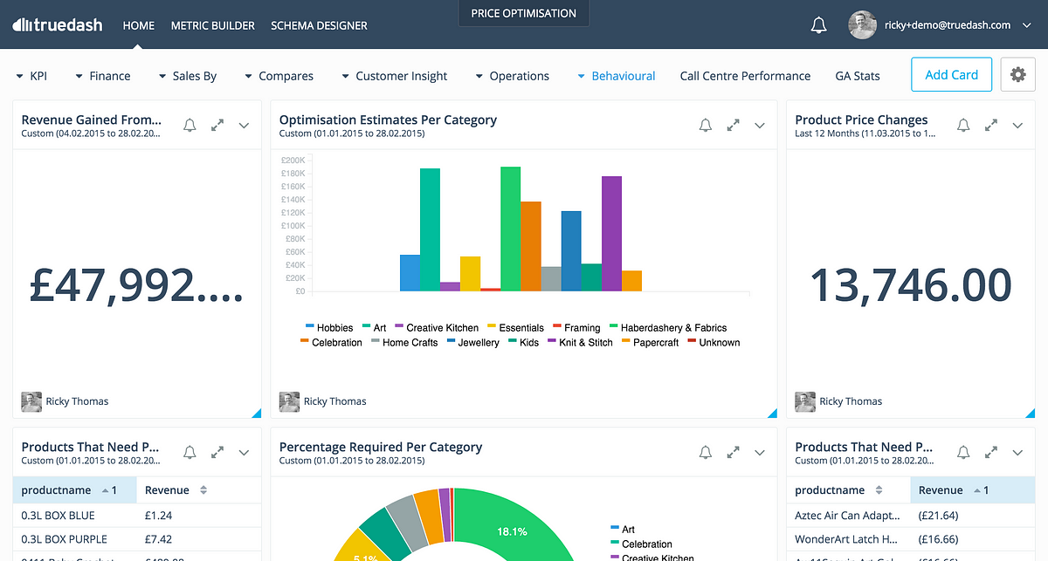Image resolution: width=1048 pixels, height=561 pixels.
Task: Open left Products That Need card options chevron
Action: click(x=245, y=453)
